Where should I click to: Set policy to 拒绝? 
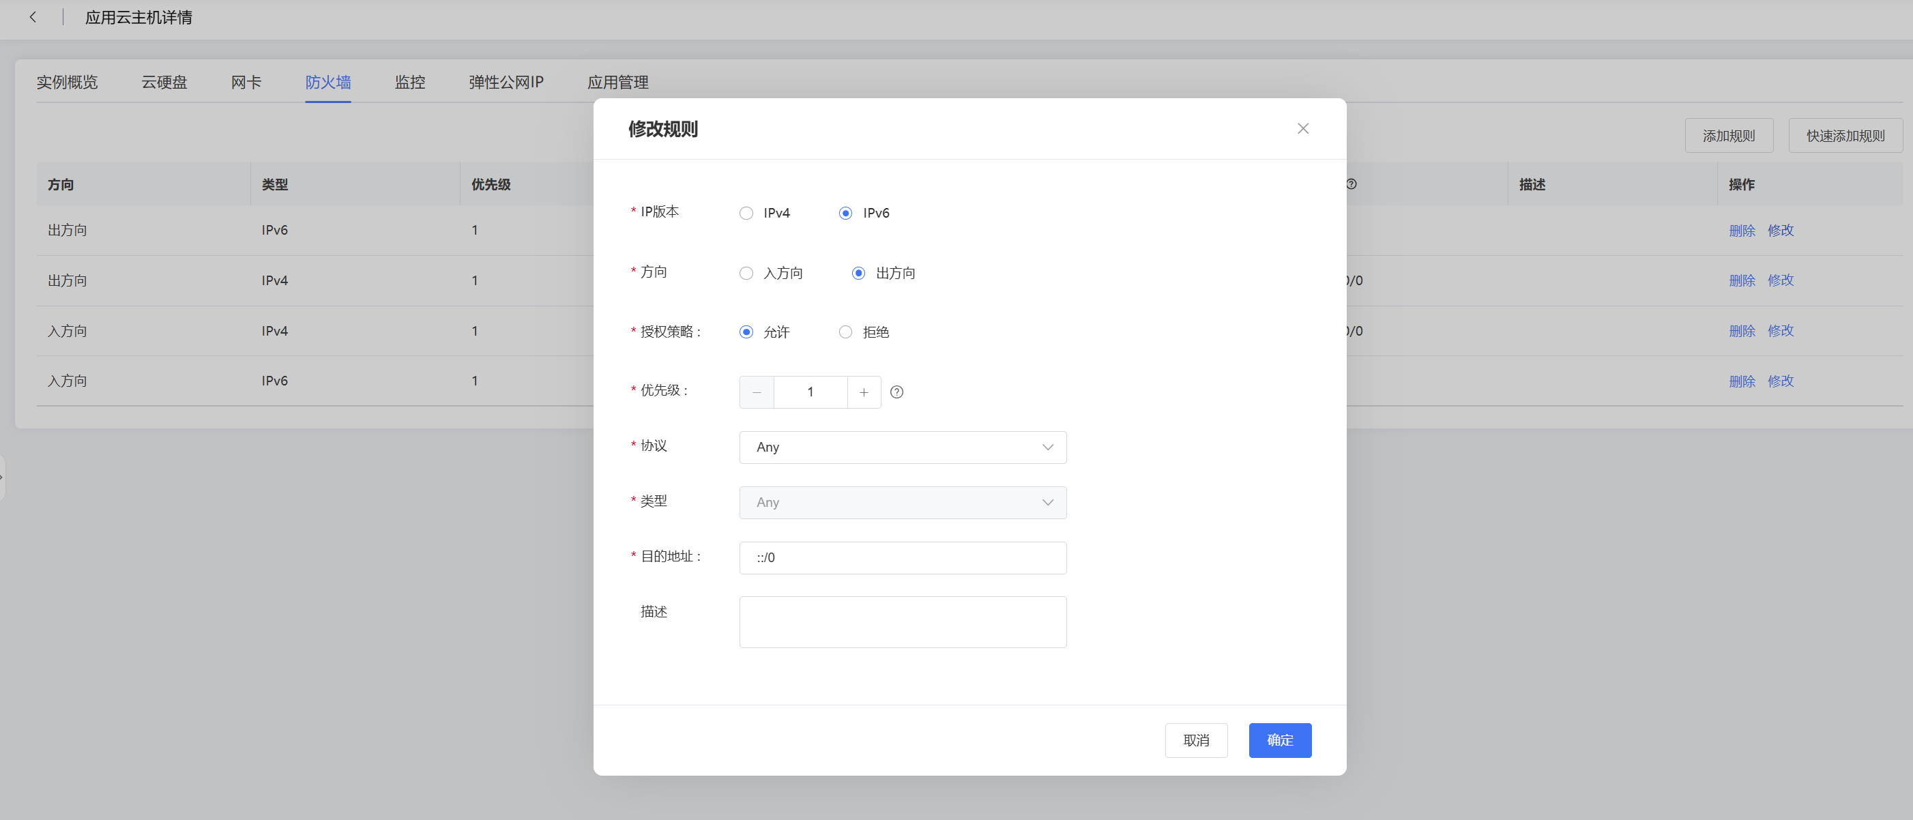(845, 332)
